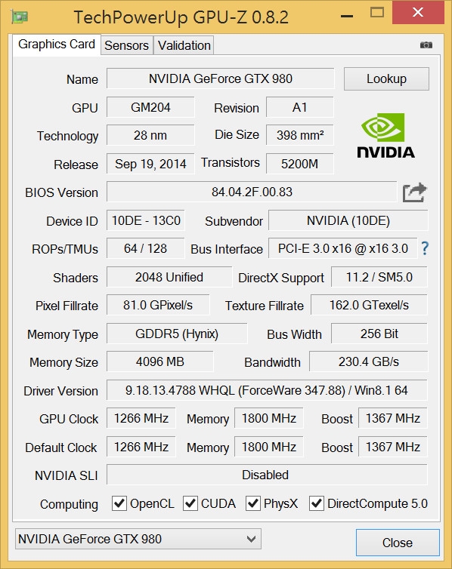Switch to the Validation tab
452x569 pixels.
[184, 45]
